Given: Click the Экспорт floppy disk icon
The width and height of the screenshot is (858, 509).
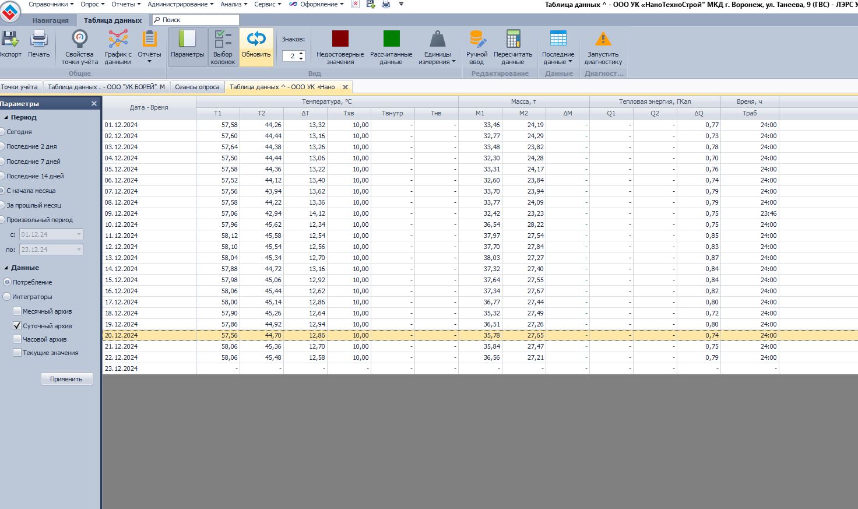Looking at the screenshot, I should tap(9, 39).
